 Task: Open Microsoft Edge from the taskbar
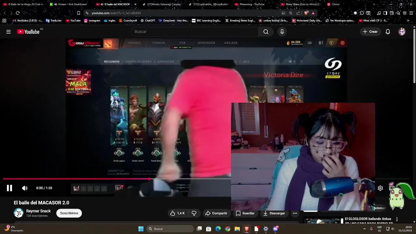[218, 229]
